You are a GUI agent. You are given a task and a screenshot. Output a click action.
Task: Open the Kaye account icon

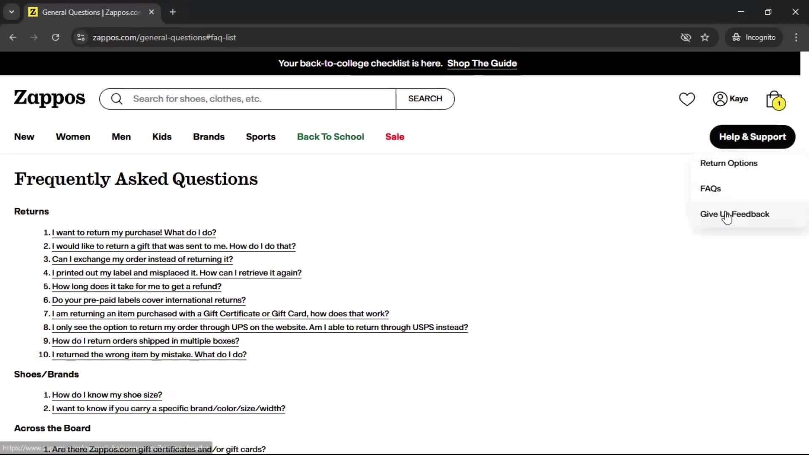point(730,99)
